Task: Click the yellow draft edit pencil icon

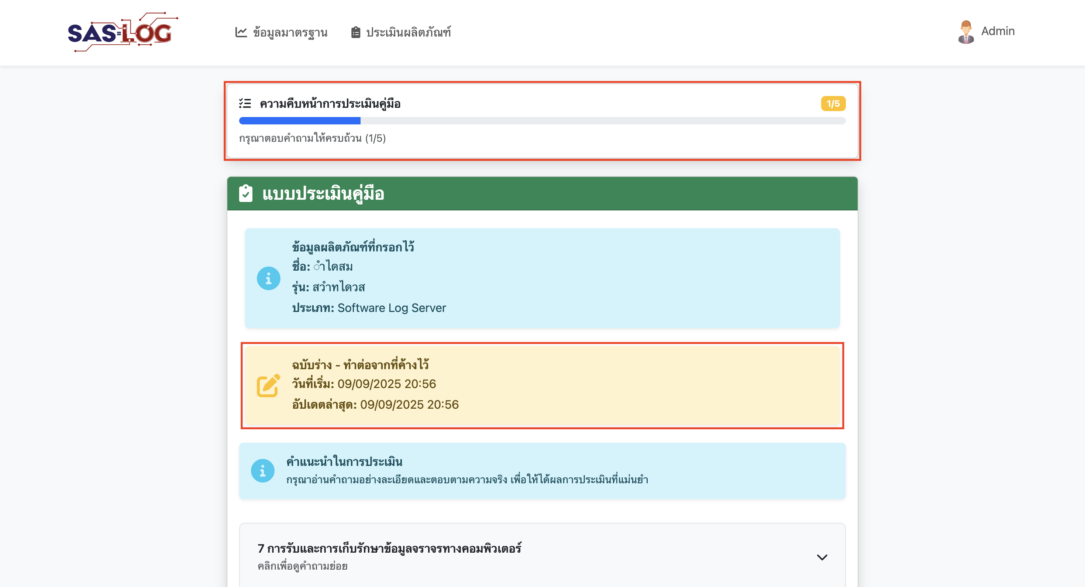Action: coord(268,385)
